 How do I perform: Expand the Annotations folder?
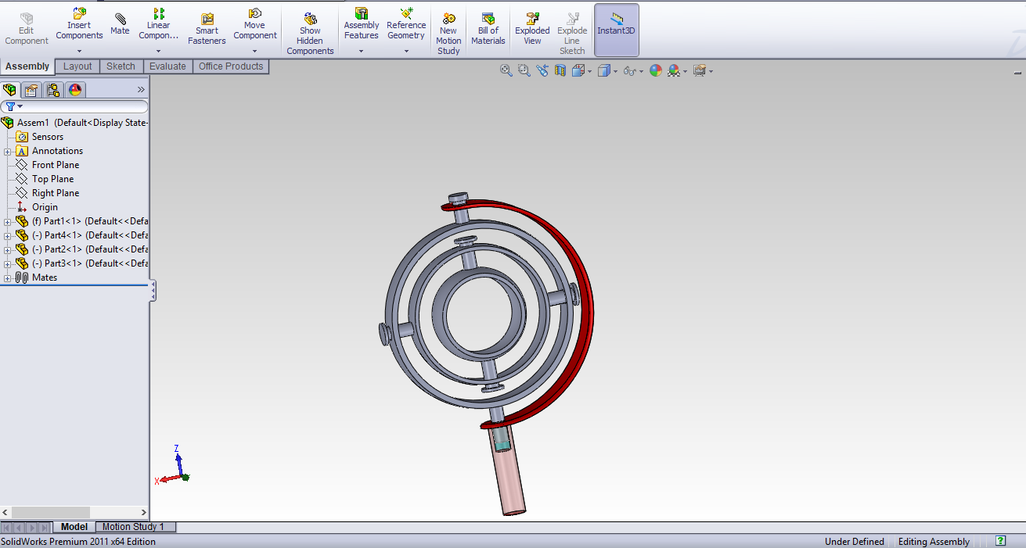(8, 151)
